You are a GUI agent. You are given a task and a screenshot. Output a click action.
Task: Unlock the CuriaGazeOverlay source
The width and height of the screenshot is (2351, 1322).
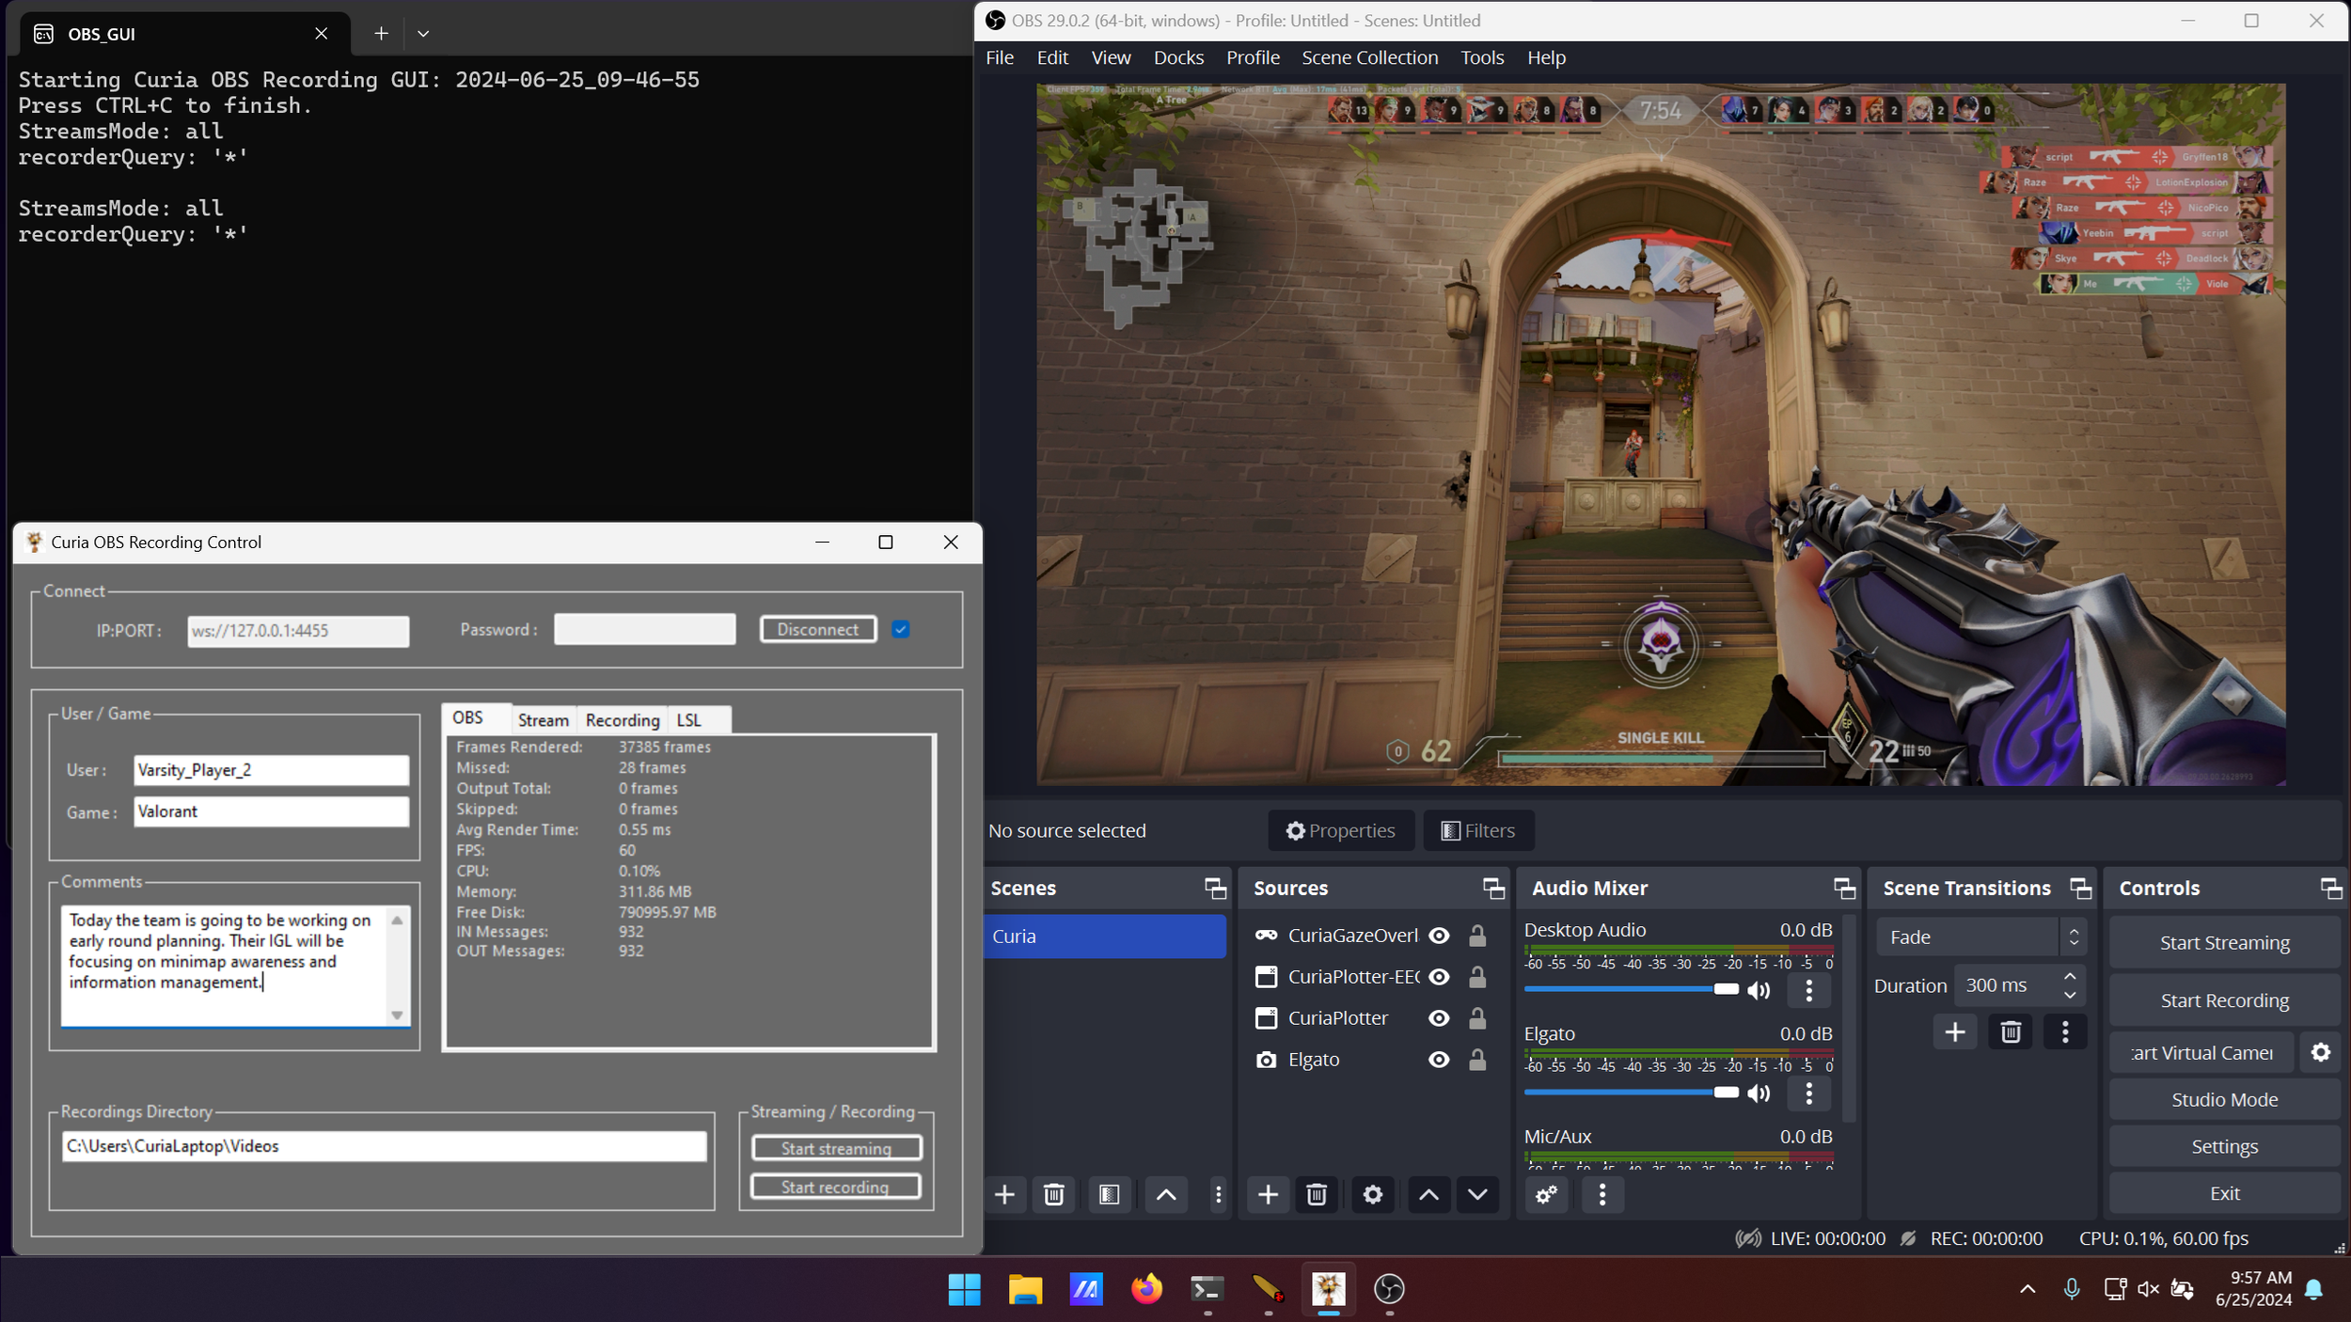[x=1477, y=936]
